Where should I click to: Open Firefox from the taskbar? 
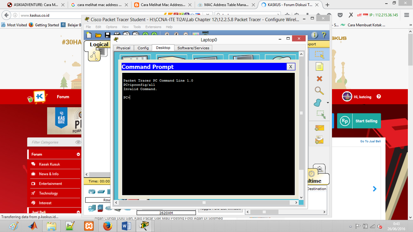tap(107, 226)
